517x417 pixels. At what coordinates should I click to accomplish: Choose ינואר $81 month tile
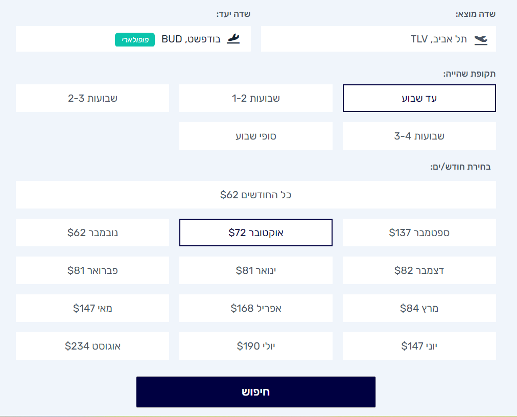click(256, 270)
